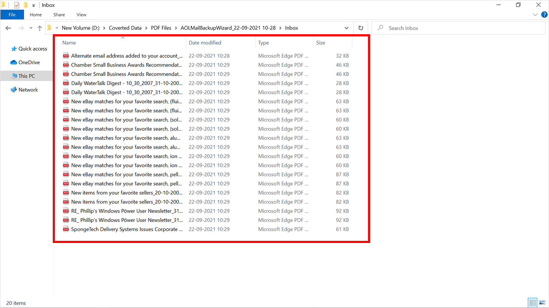Click the 32 KB size cell
This screenshot has width=549, height=308.
point(343,56)
